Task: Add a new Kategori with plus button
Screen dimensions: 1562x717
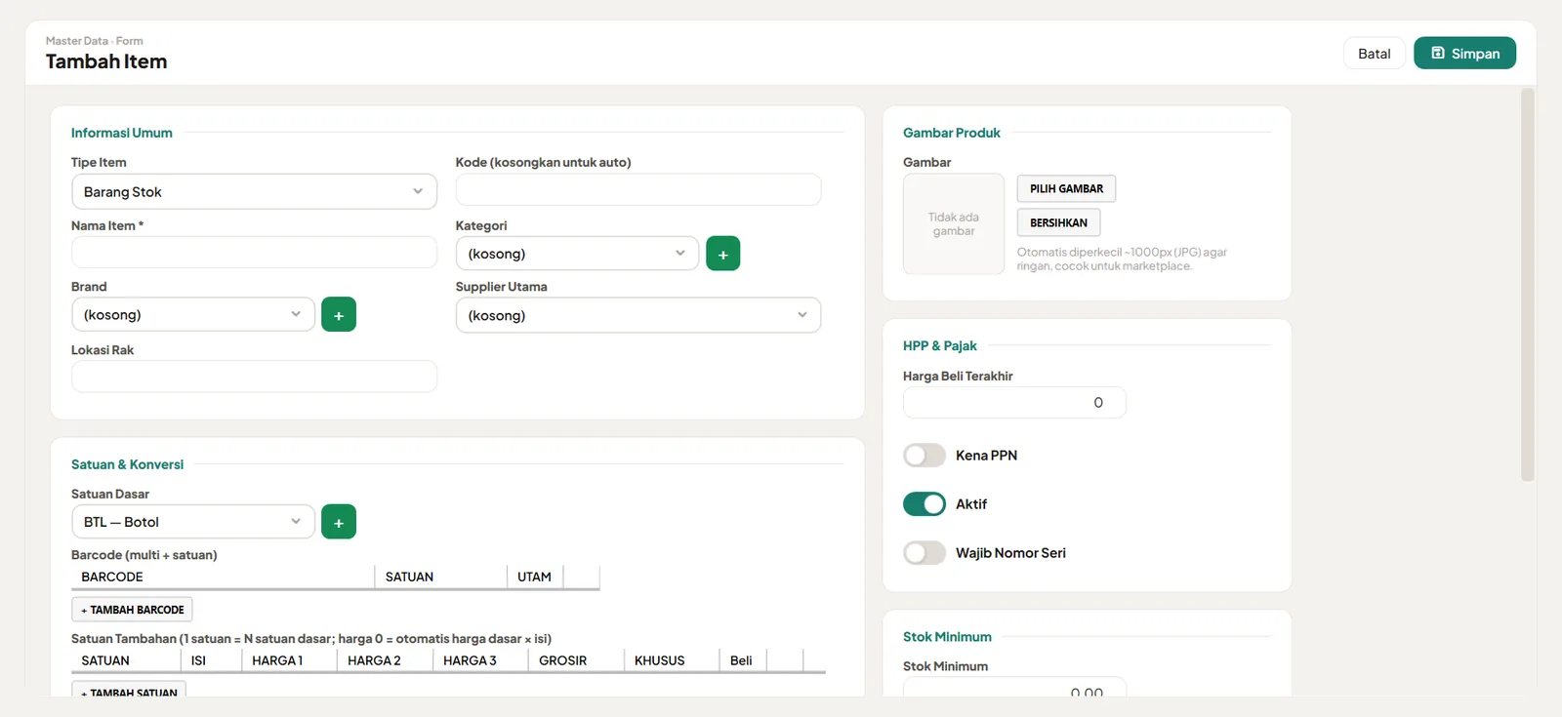Action: pyautogui.click(x=722, y=254)
